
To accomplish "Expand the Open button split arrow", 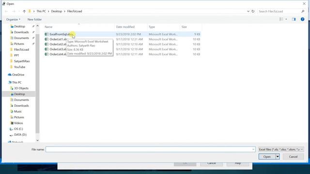I will click(278, 157).
